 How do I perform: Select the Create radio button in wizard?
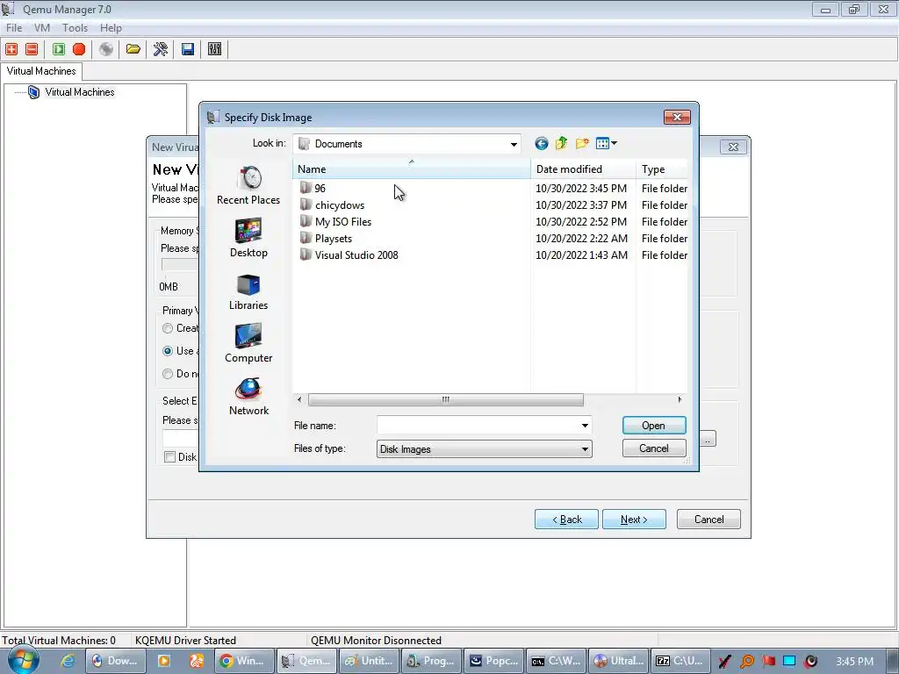(x=168, y=328)
